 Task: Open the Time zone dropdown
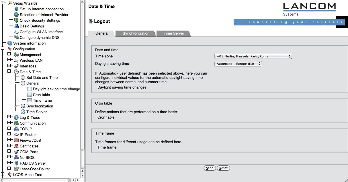(253, 56)
